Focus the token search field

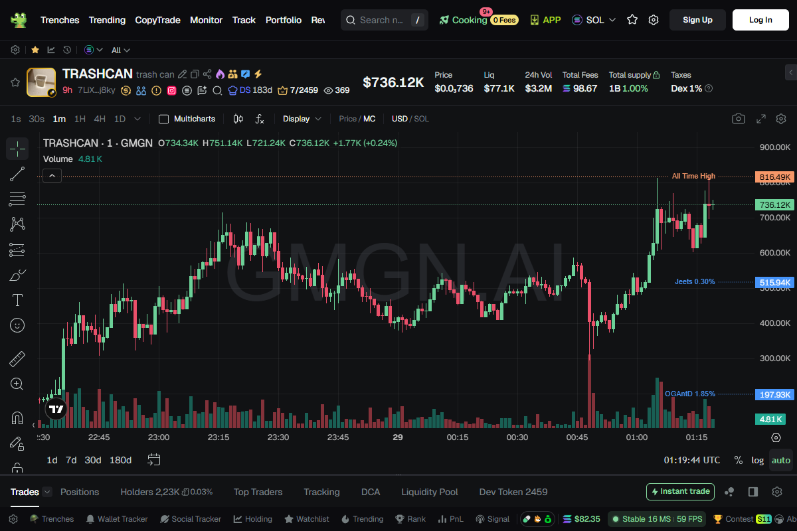tap(385, 20)
